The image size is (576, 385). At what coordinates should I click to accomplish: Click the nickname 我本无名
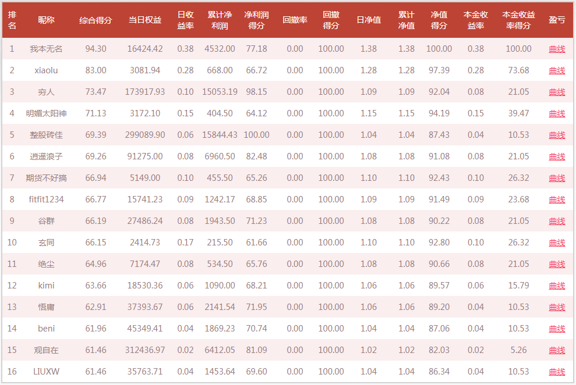46,49
